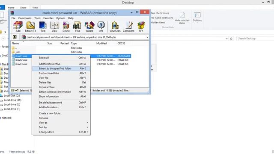The height and width of the screenshot is (154, 274).
Task: Click the Add toolbar icon in WinRAR
Action: coord(18,27)
